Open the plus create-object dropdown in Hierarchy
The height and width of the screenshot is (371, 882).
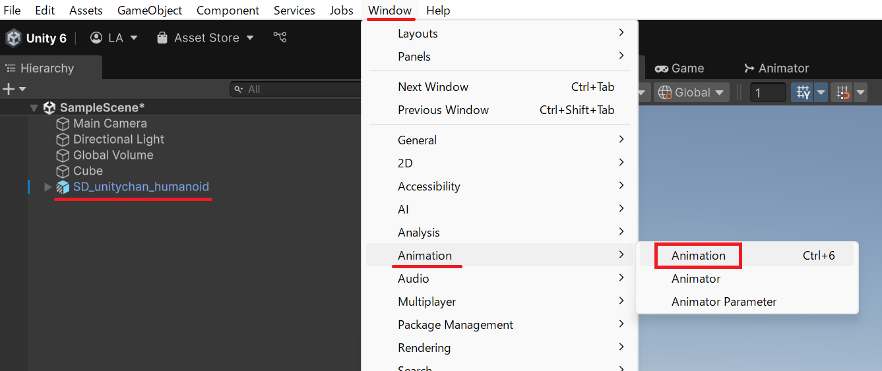tap(14, 89)
